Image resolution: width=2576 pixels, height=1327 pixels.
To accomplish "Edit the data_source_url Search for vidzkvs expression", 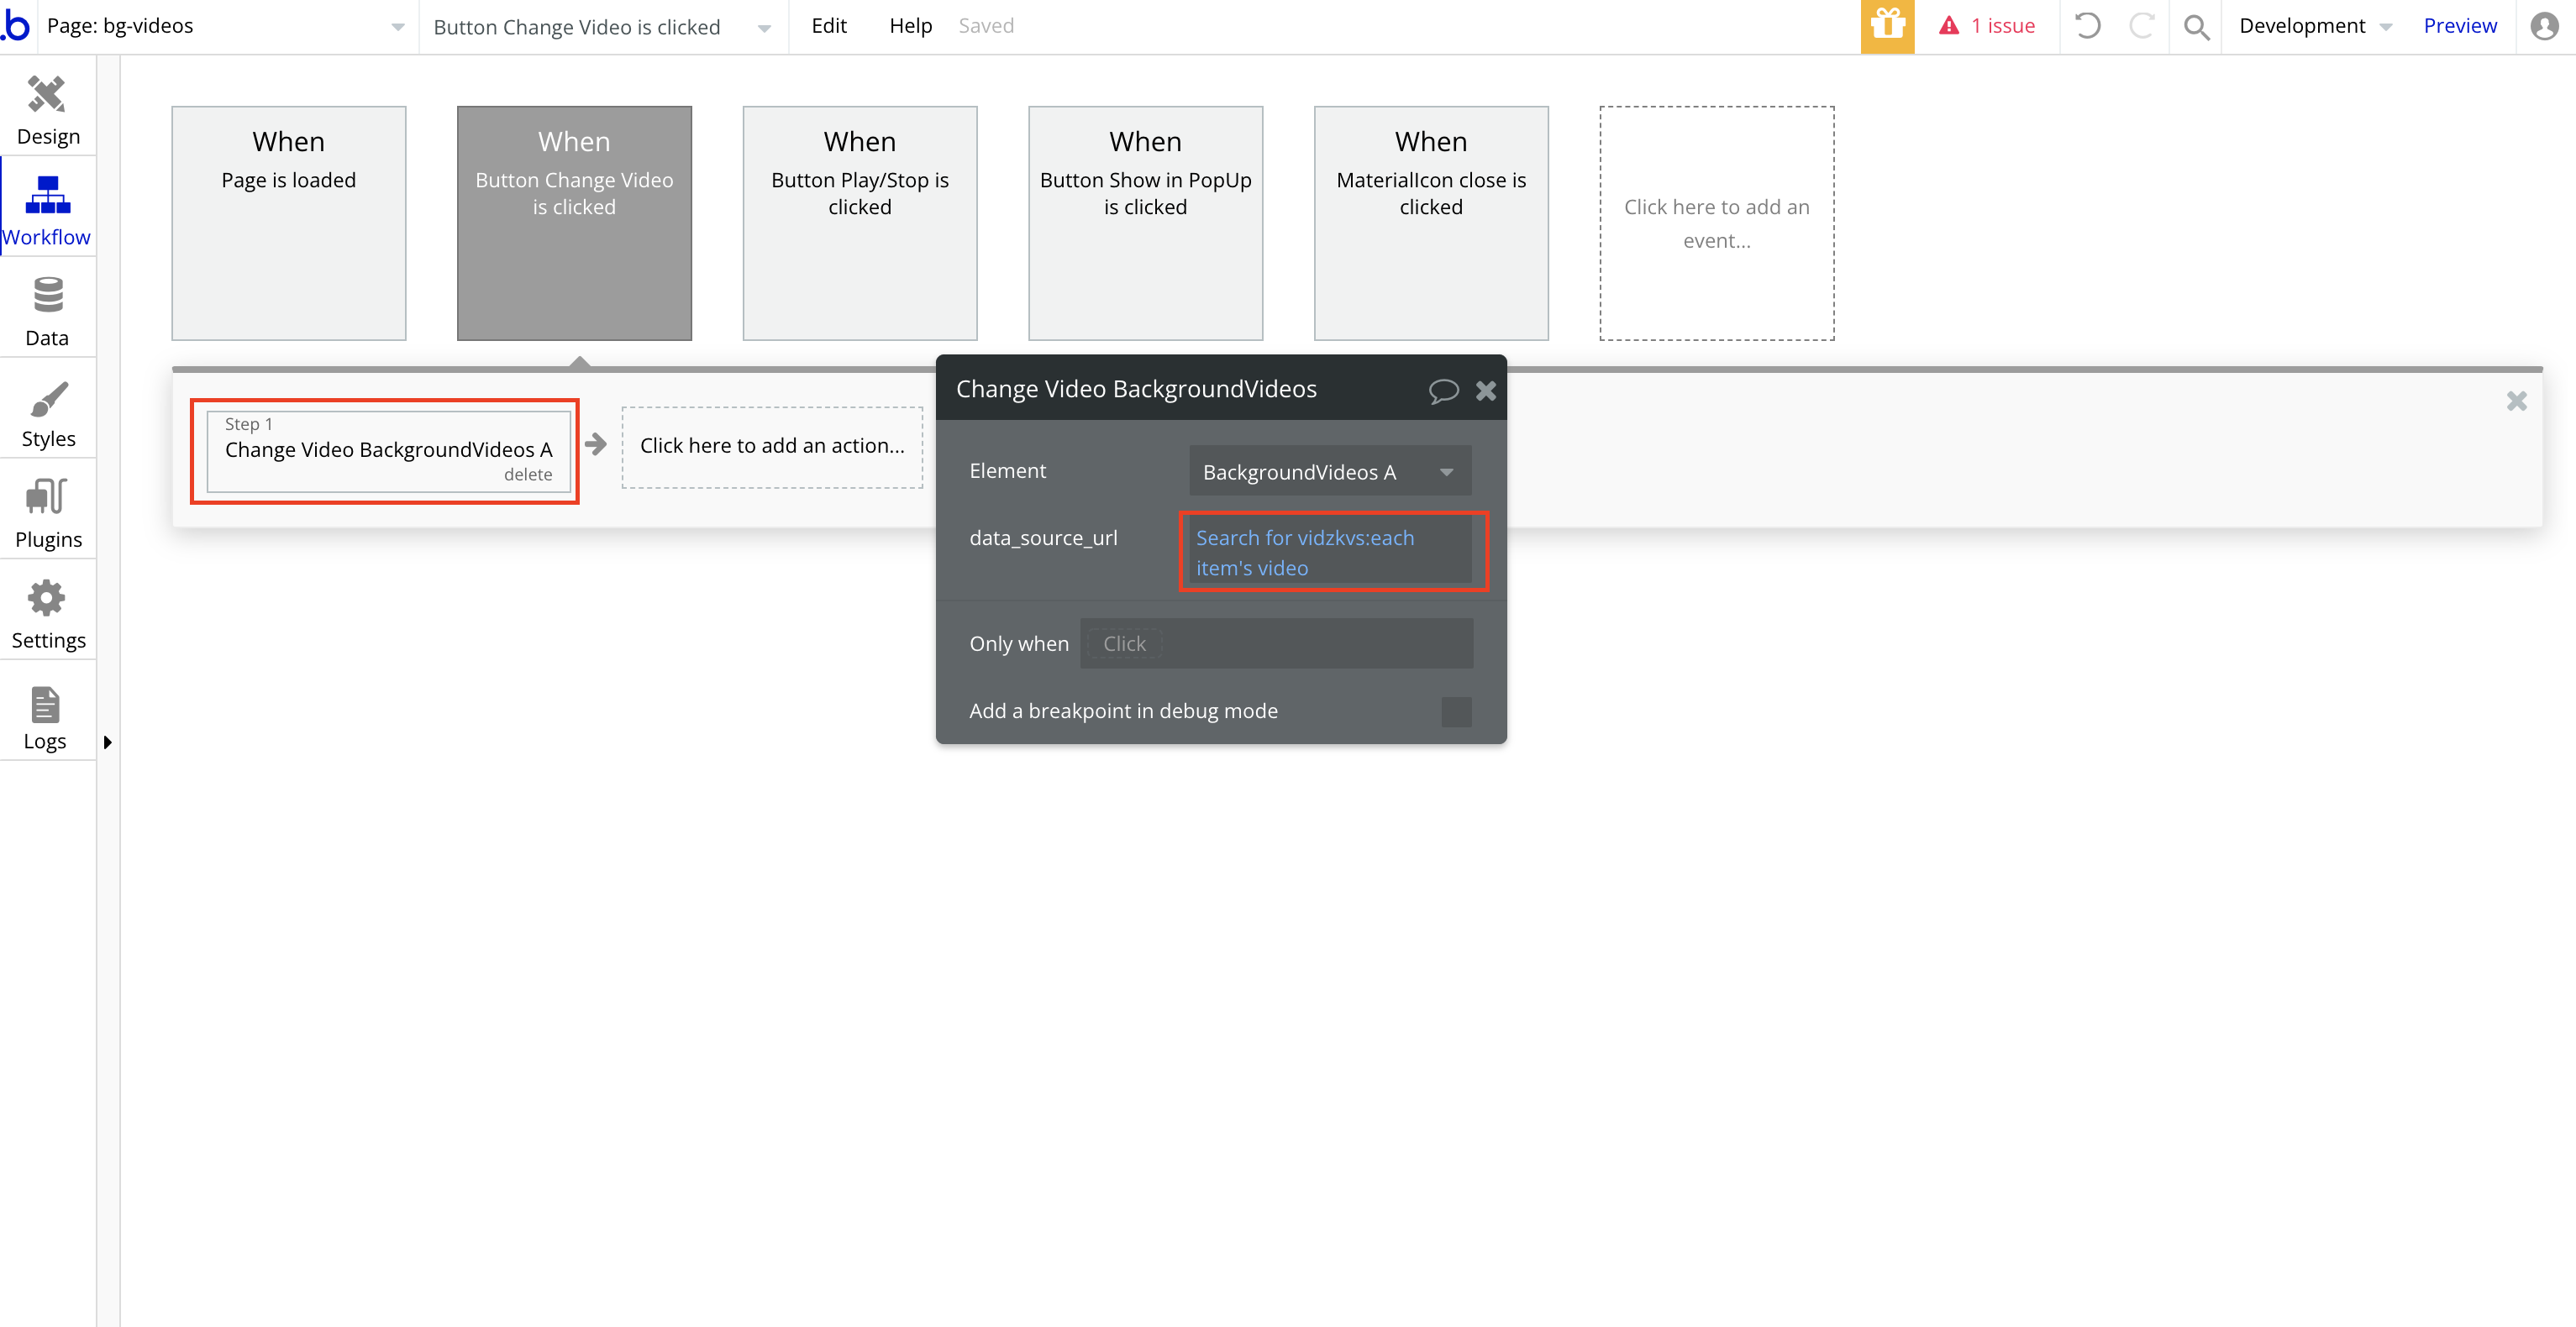I will tap(1330, 552).
